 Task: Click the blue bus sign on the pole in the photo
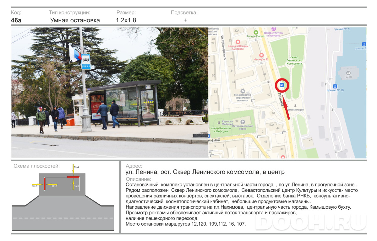click(86, 62)
